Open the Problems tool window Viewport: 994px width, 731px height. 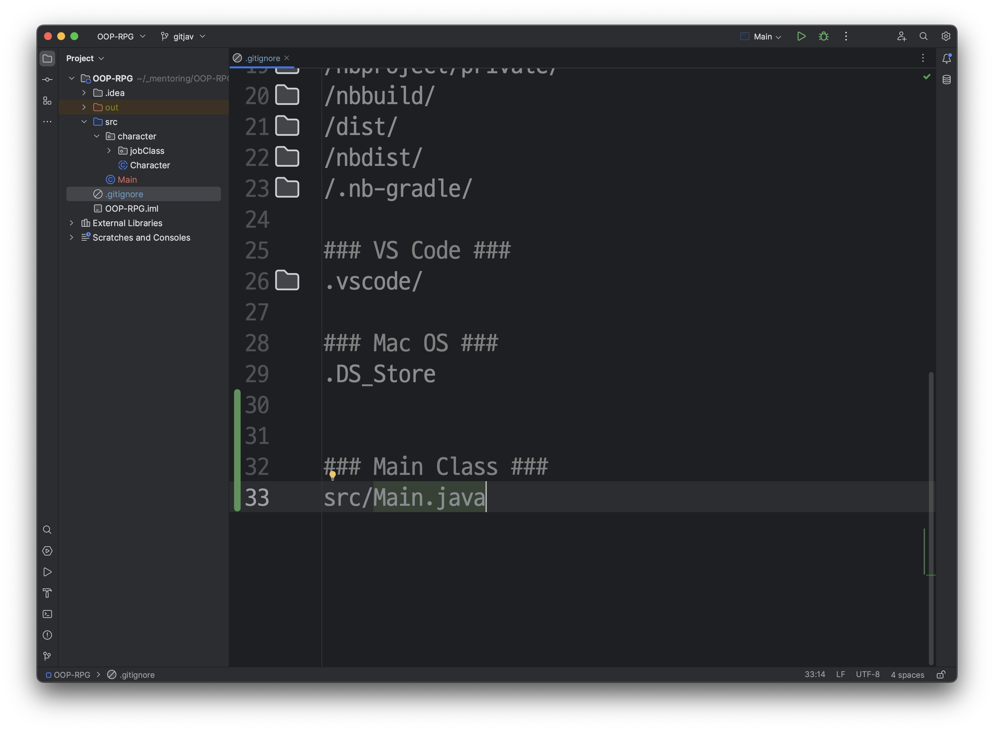47,635
